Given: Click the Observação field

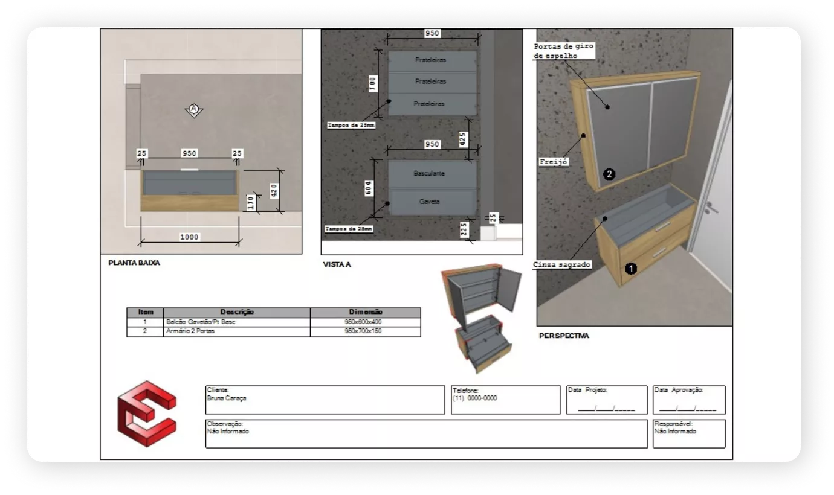Looking at the screenshot, I should click(x=426, y=433).
